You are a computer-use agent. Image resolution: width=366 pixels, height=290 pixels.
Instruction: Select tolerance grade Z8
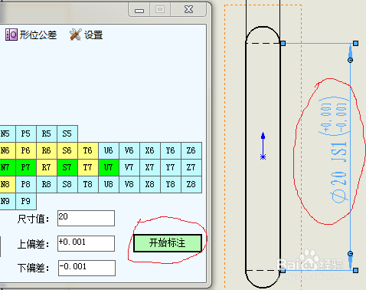click(191, 184)
